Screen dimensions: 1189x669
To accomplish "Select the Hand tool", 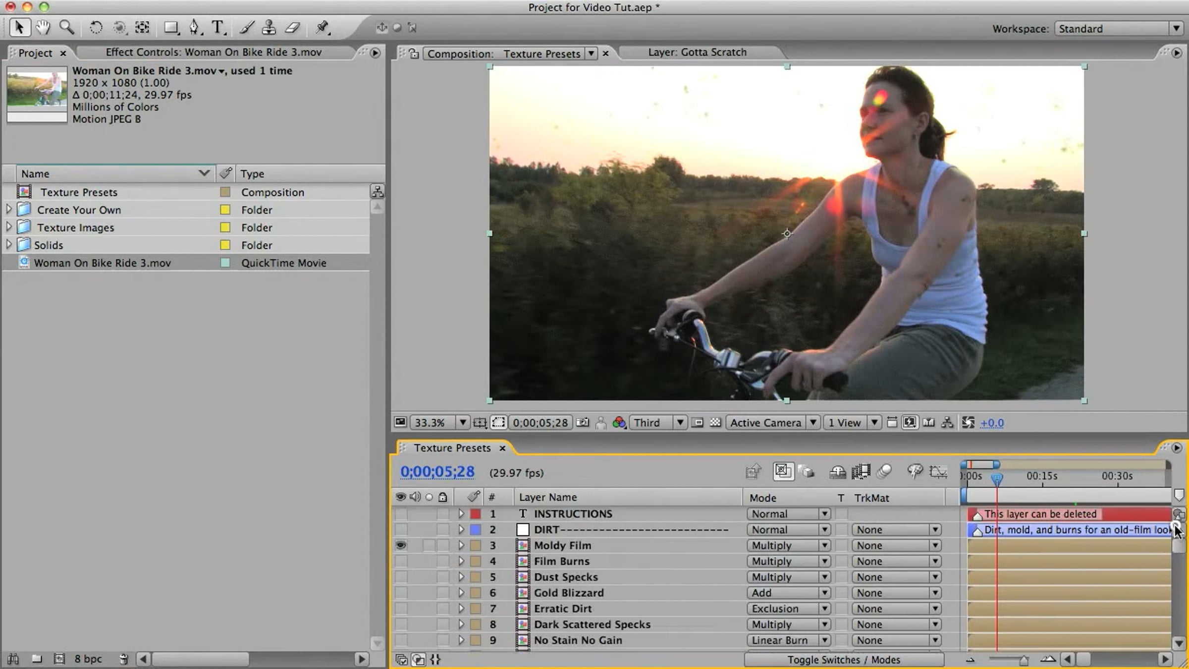I will [43, 27].
